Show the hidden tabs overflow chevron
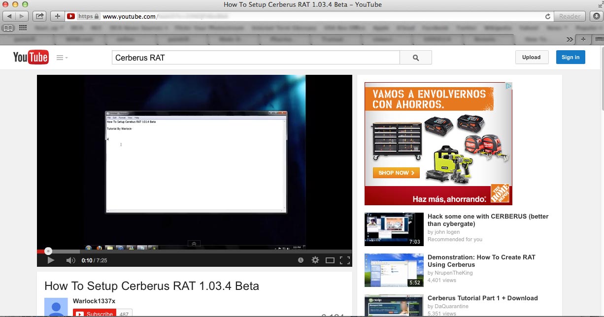 570,39
